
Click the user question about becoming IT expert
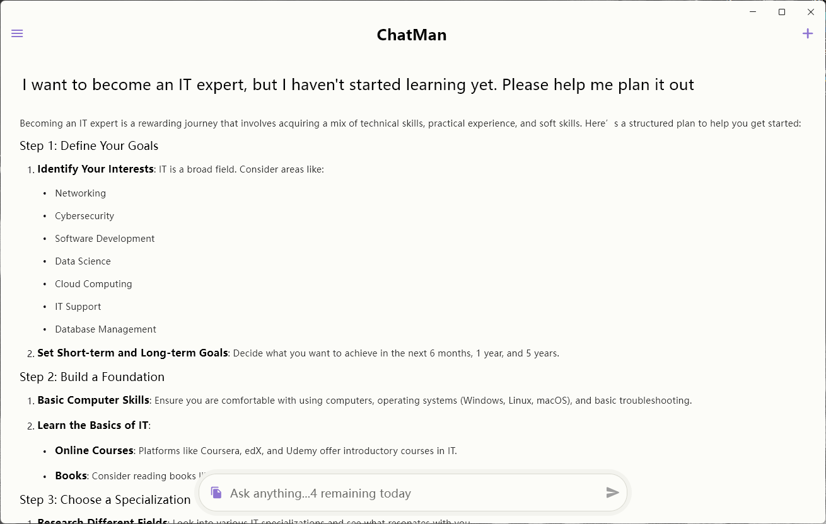(x=358, y=85)
